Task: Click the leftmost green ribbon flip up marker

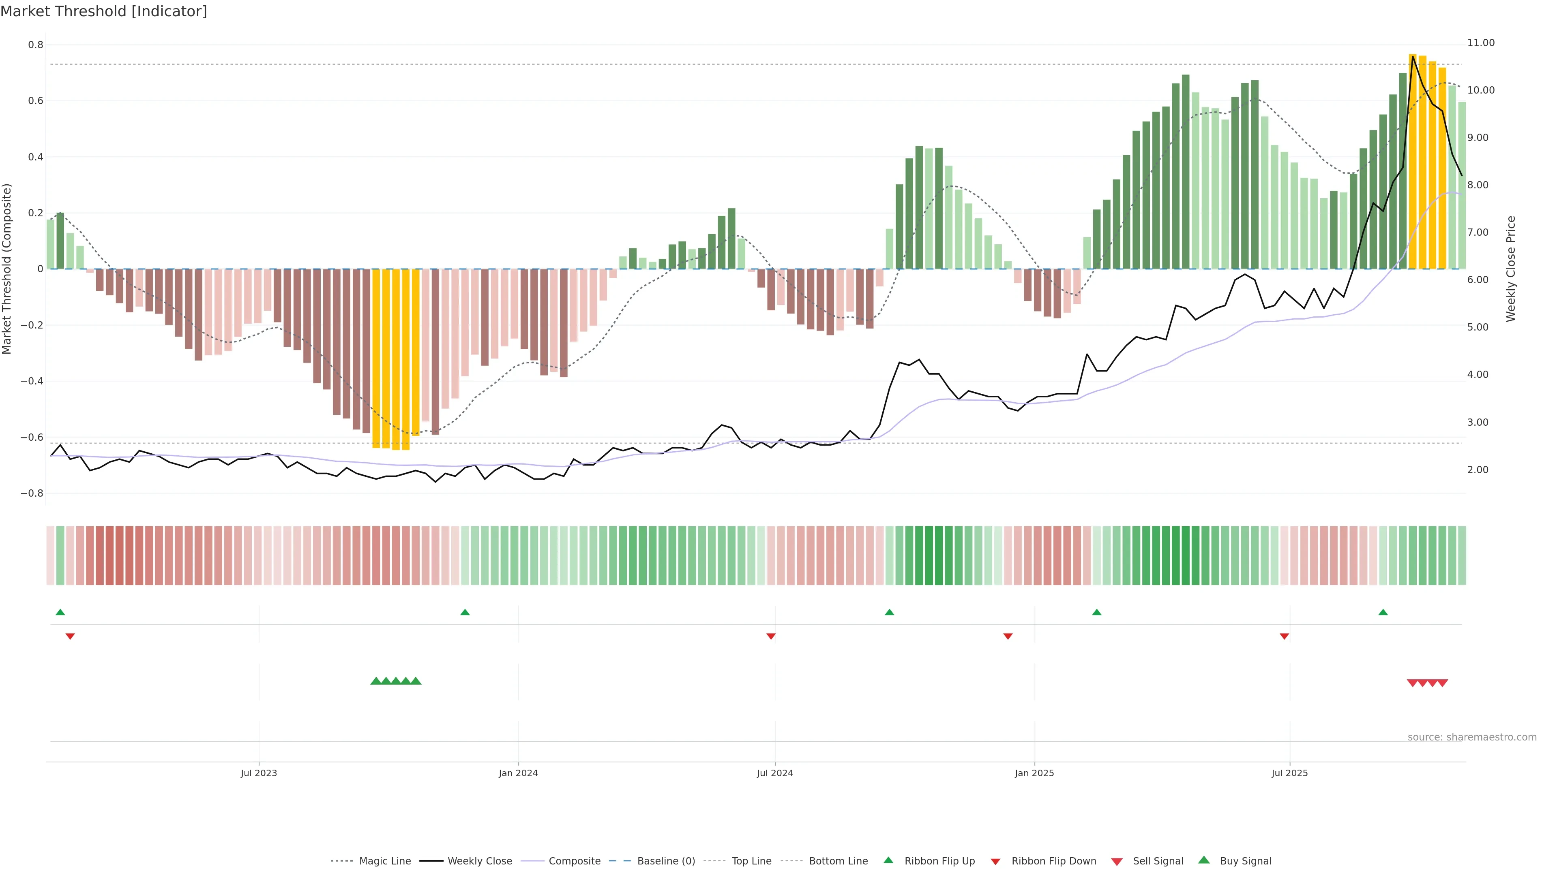Action: [x=60, y=612]
